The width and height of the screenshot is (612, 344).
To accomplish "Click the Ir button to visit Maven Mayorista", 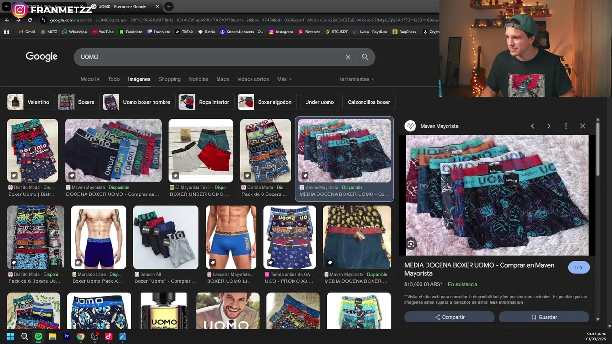I will point(579,268).
